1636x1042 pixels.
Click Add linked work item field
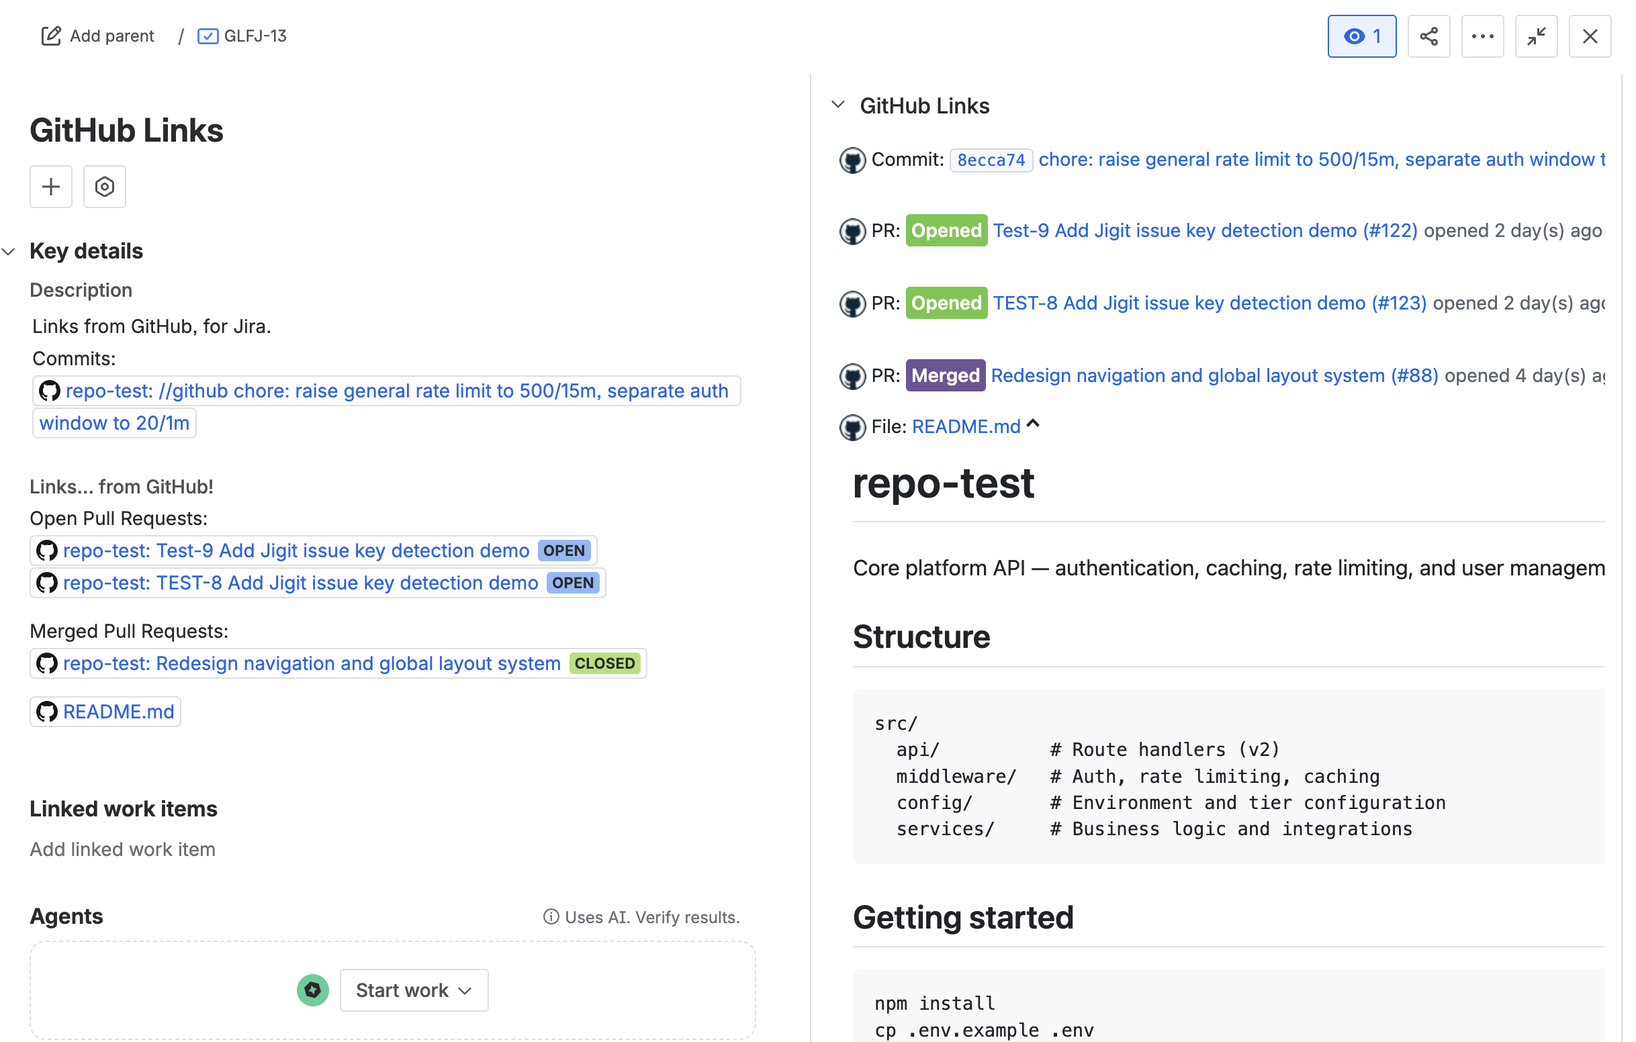point(122,849)
